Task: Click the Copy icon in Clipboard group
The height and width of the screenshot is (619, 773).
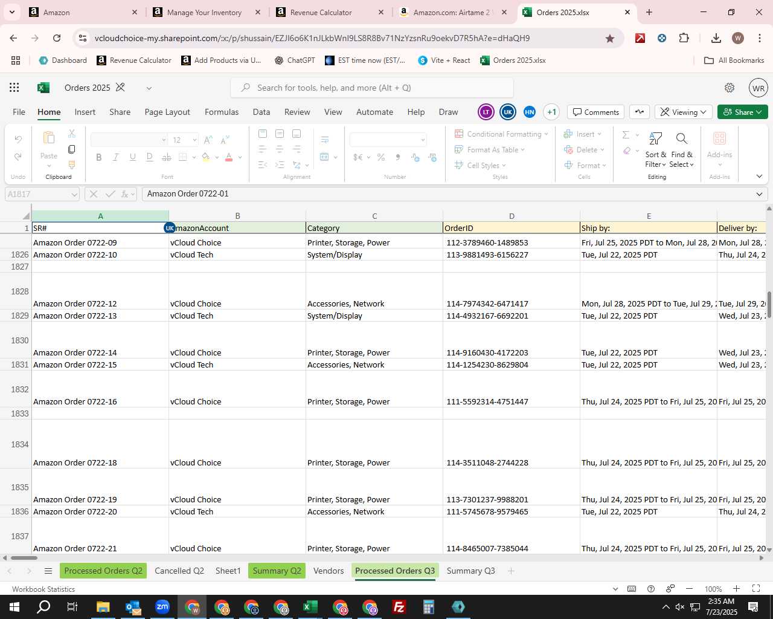Action: click(72, 149)
